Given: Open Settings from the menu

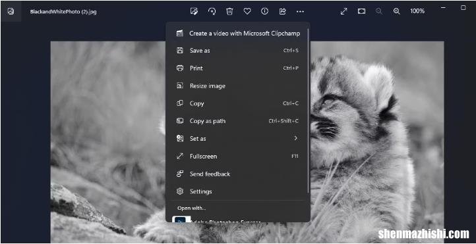Looking at the screenshot, I should point(238,191).
